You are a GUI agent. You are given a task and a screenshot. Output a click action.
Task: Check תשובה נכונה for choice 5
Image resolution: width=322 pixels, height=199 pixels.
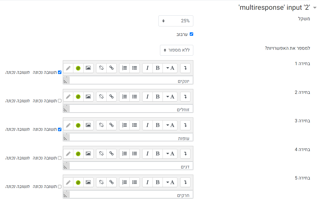click(60, 187)
